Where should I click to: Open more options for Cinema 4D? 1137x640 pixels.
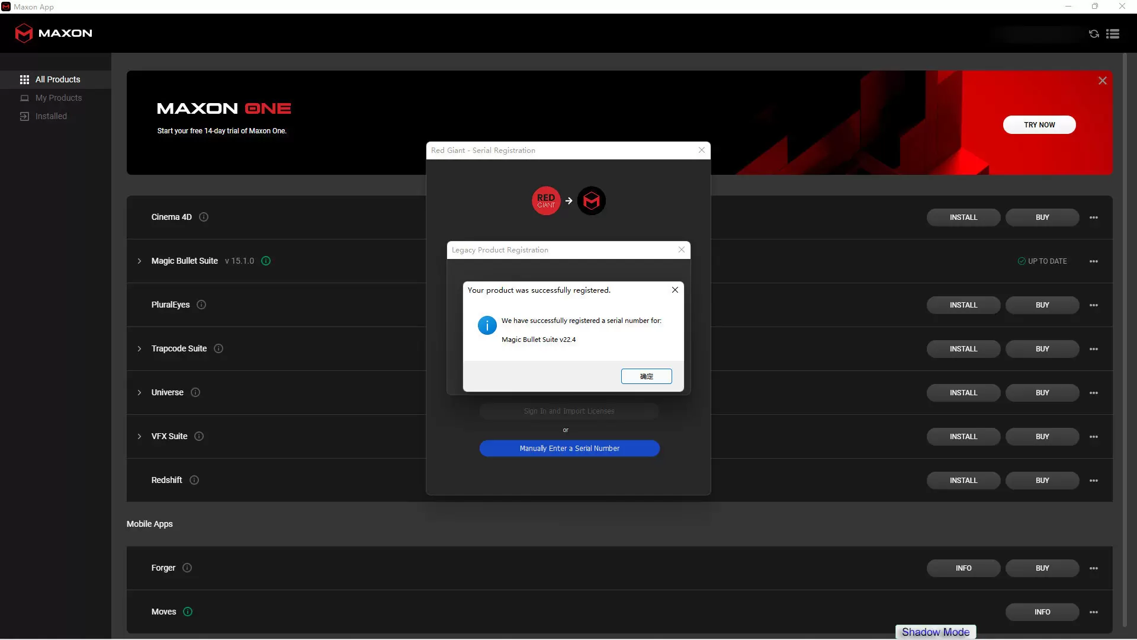point(1094,217)
